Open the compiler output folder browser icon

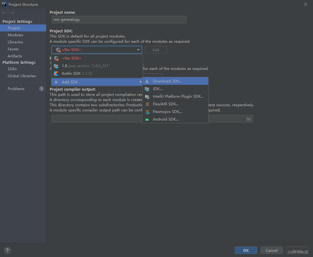[x=248, y=119]
